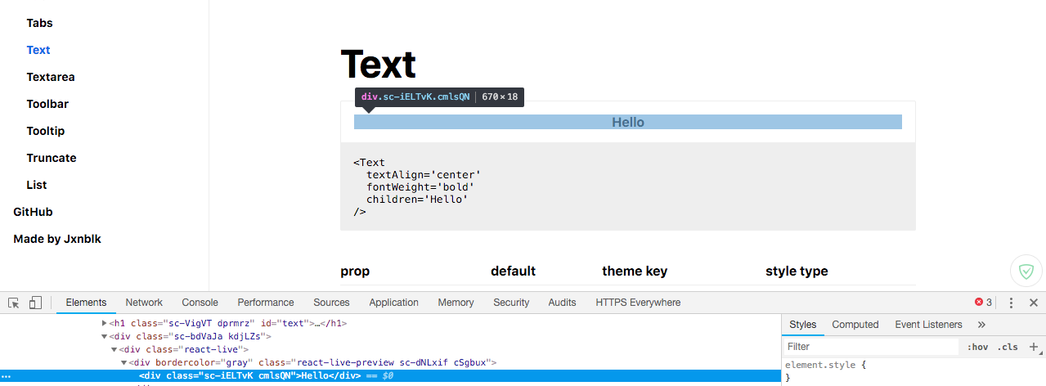Open the Application tab

tap(393, 303)
